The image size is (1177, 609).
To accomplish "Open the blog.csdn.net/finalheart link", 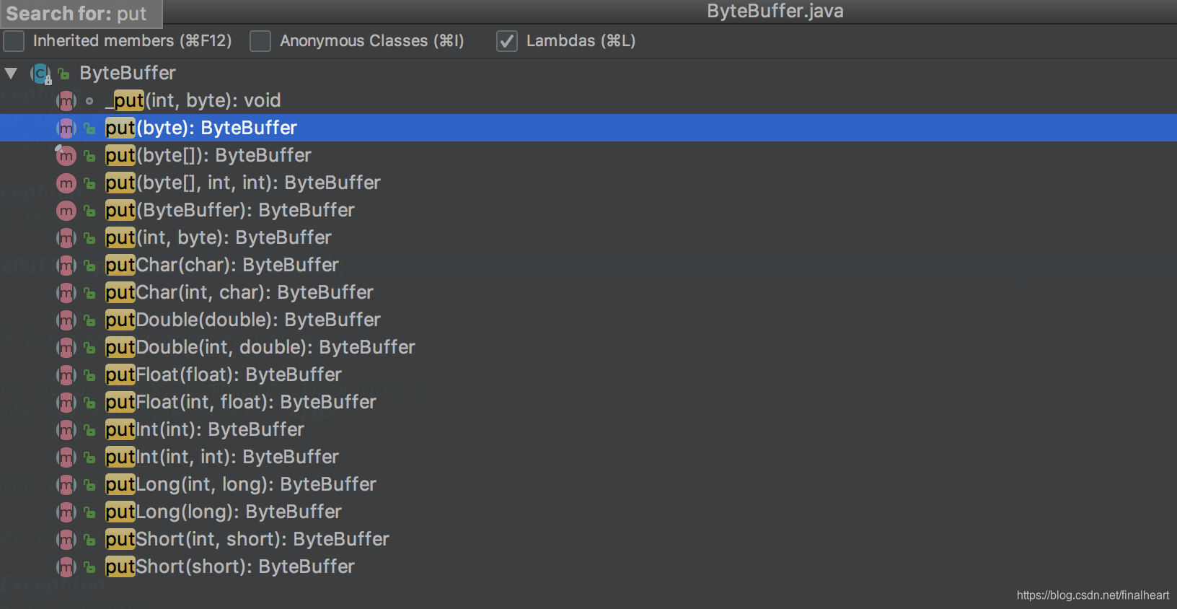I will 1093,595.
